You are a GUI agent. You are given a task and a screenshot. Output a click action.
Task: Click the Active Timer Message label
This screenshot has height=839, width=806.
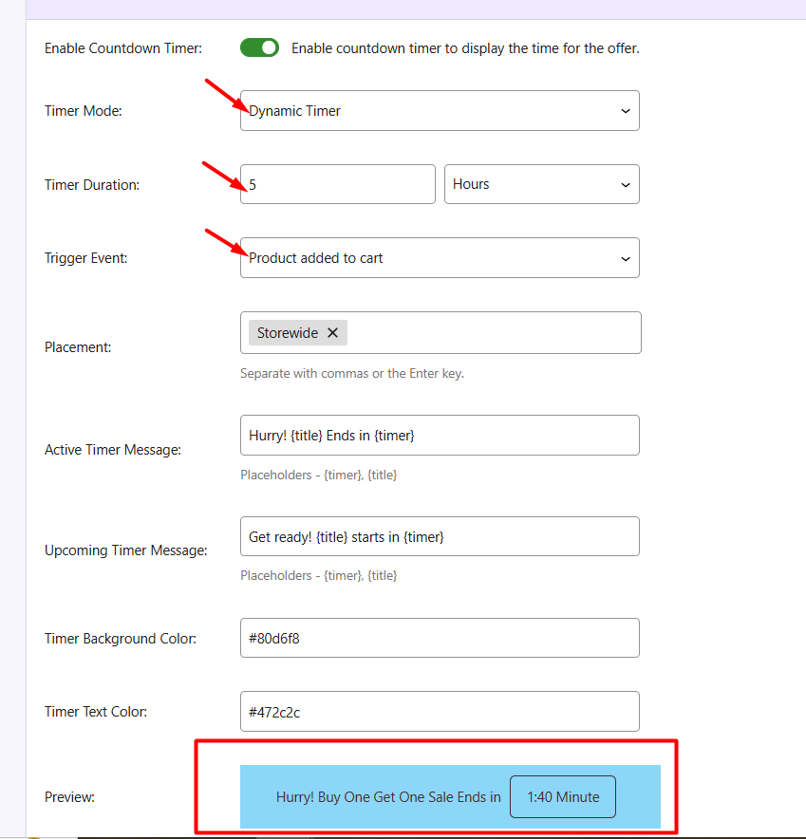(113, 450)
